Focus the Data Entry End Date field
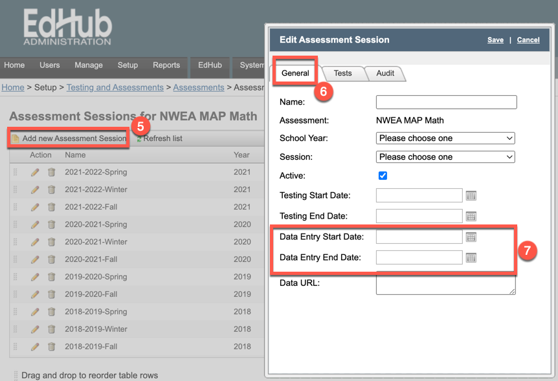This screenshot has width=558, height=381. coord(419,257)
